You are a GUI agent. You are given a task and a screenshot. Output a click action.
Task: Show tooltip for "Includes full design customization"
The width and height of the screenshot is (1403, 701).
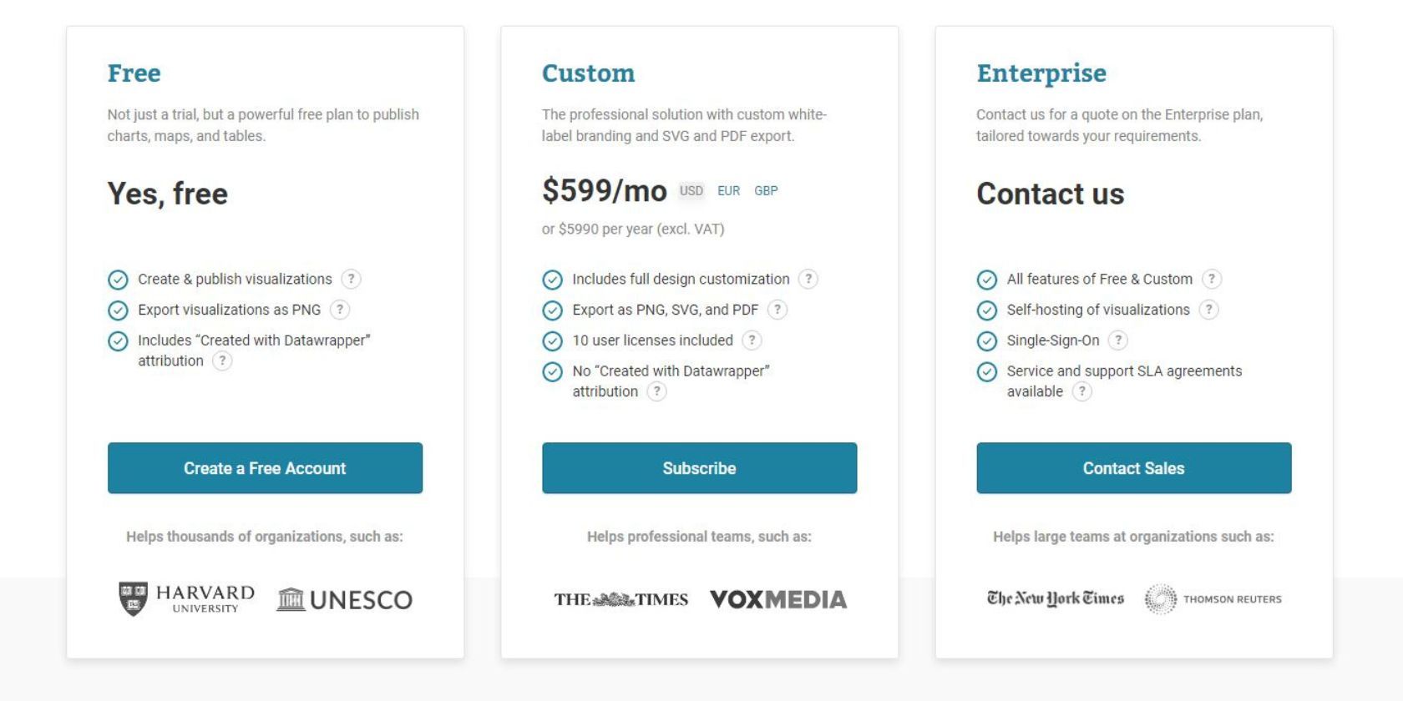coord(808,279)
